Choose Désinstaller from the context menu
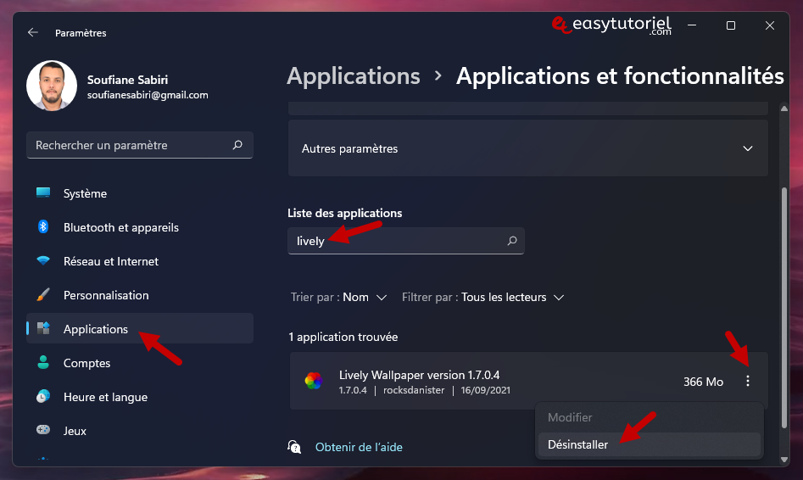 tap(649, 444)
